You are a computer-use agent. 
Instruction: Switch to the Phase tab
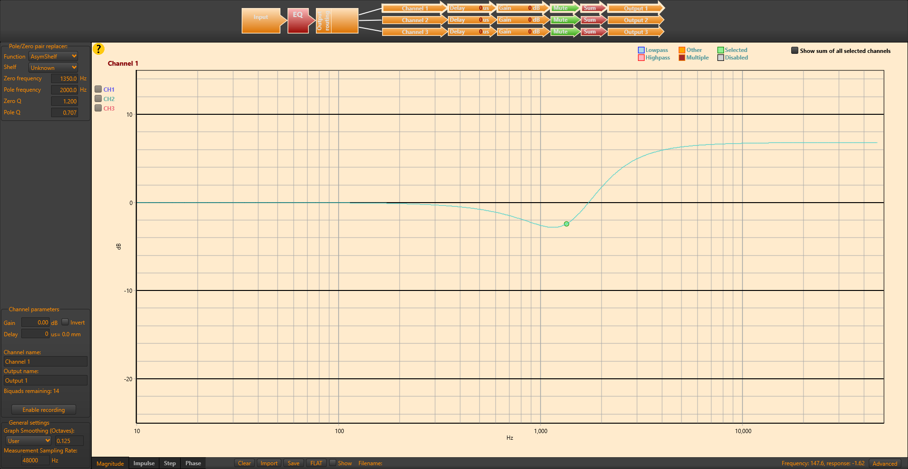tap(193, 463)
